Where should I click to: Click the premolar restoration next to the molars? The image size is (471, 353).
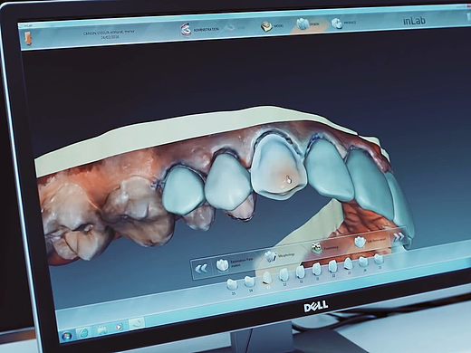[x=182, y=189]
